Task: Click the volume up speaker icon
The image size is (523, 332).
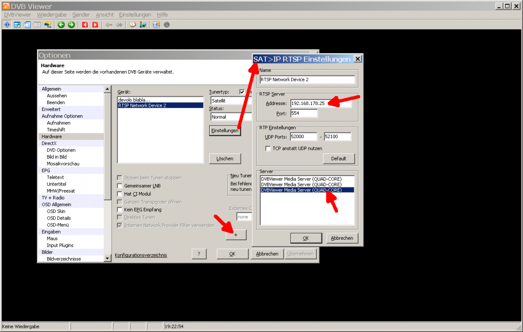Action: 119,25
